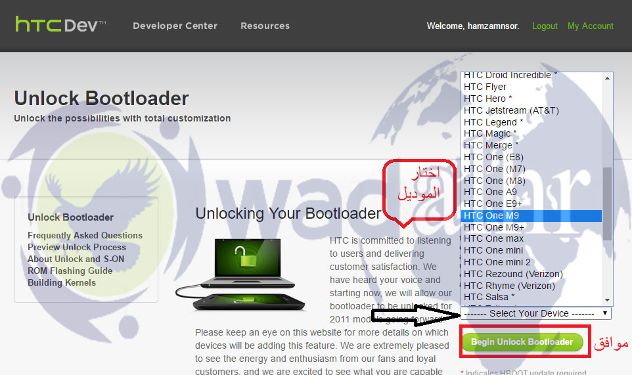Select HTC One mini 2 in the list
This screenshot has width=632, height=375.
(531, 262)
